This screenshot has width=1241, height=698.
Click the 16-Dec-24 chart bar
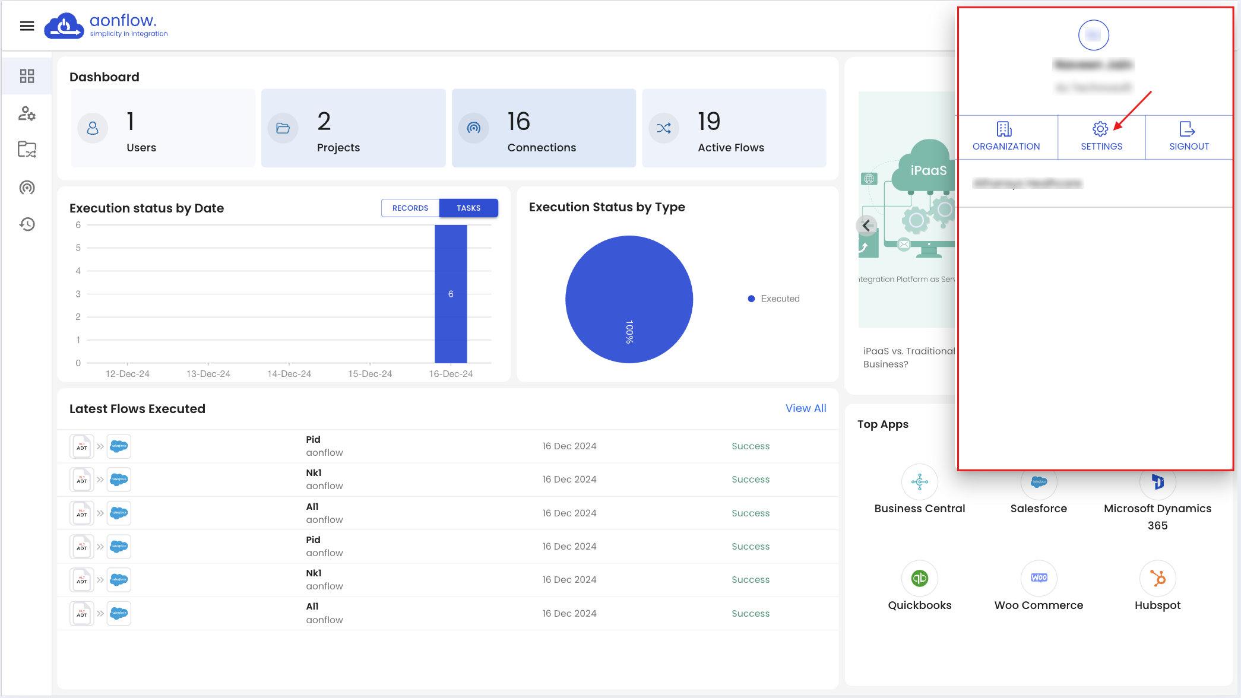451,294
